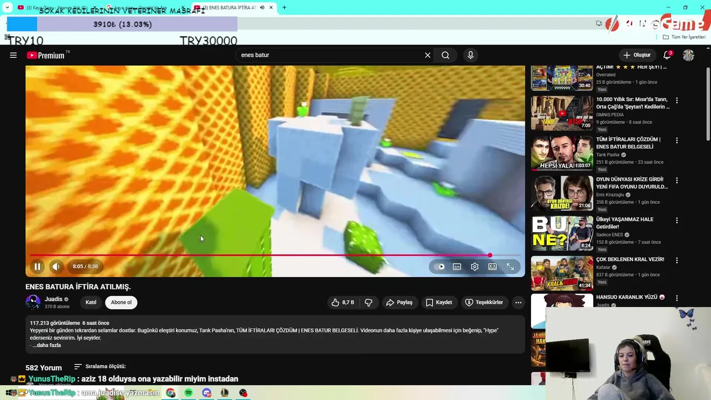The image size is (711, 400).
Task: Open the 'ÇOK BEKLENEN KRAL VEZİR' thumbnail
Action: [562, 273]
